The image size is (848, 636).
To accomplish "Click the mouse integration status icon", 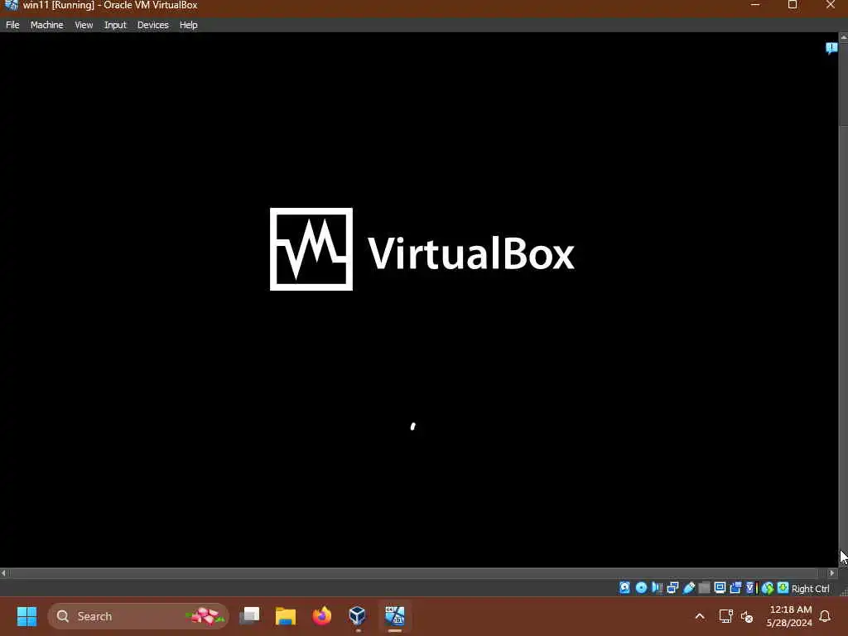I will 768,589.
